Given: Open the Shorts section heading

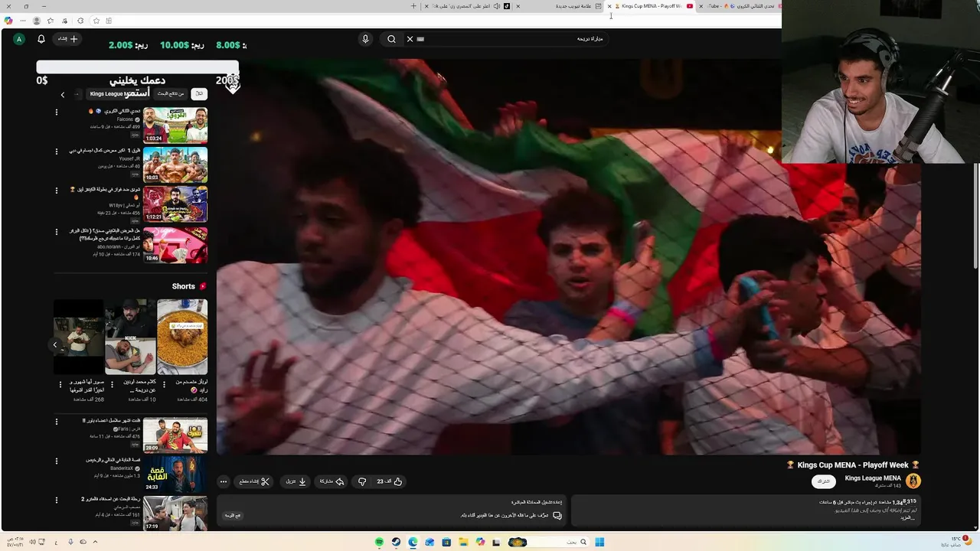Looking at the screenshot, I should (189, 286).
